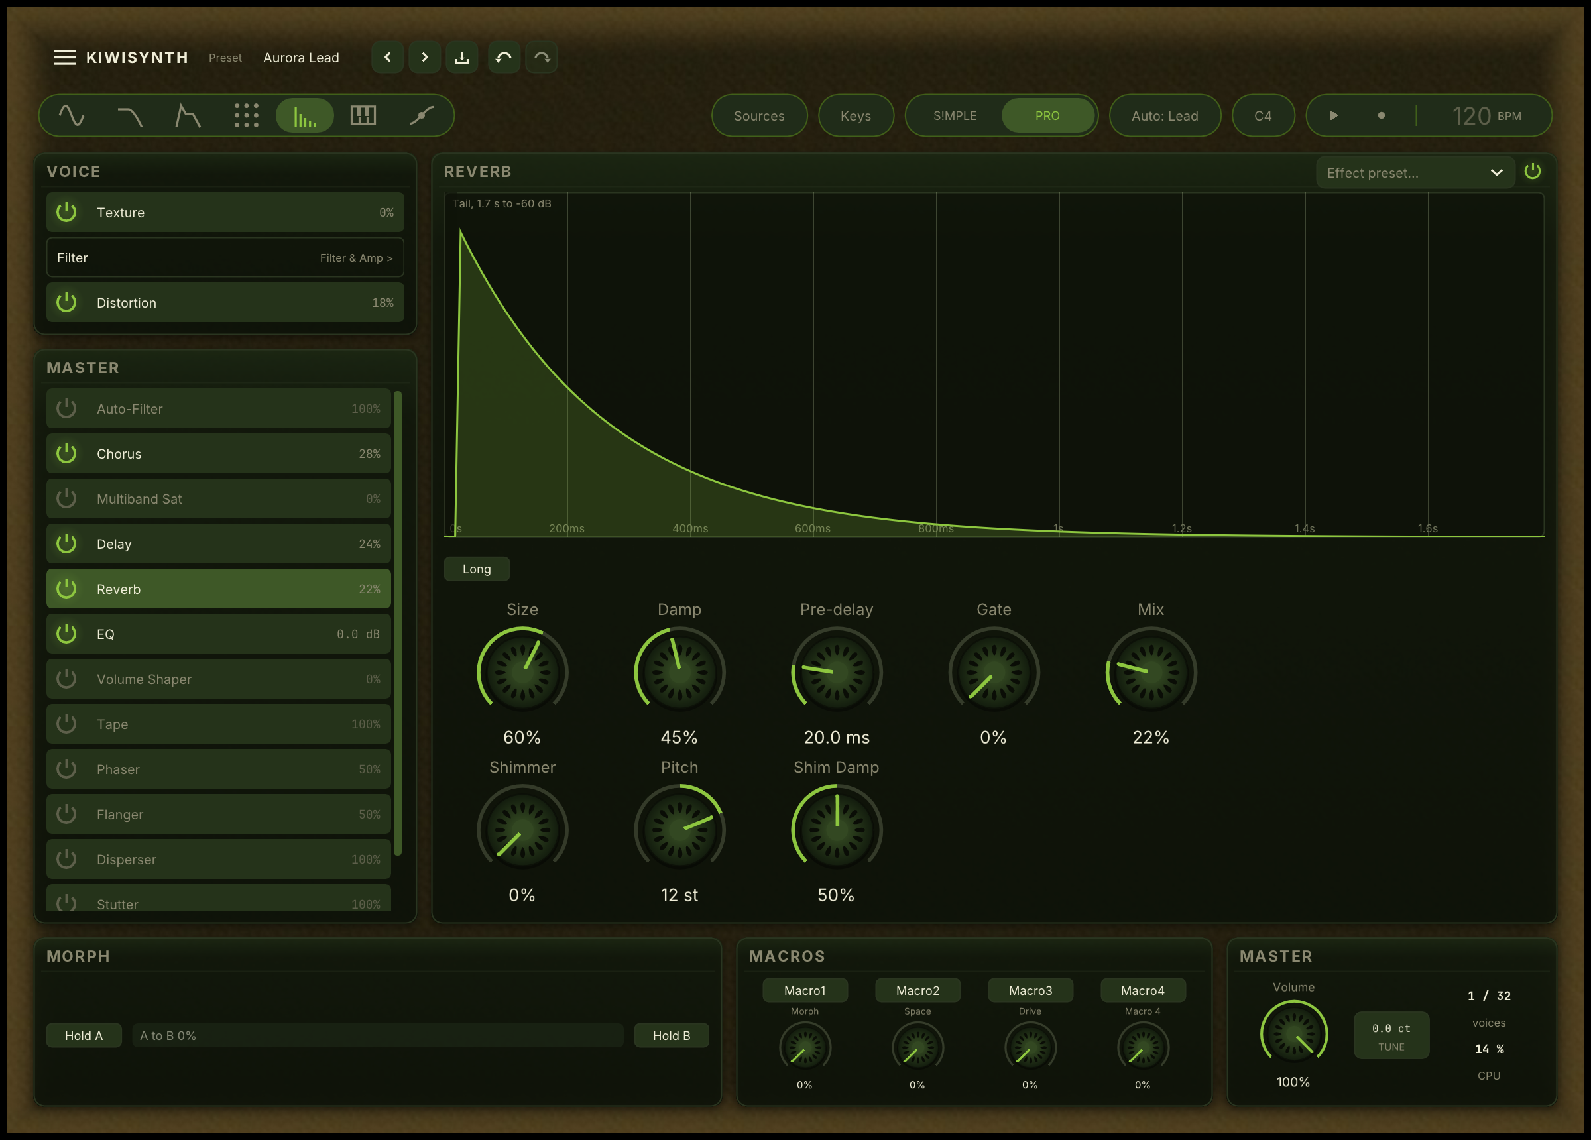Save the preset with download icon
This screenshot has height=1140, width=1591.
(x=461, y=58)
